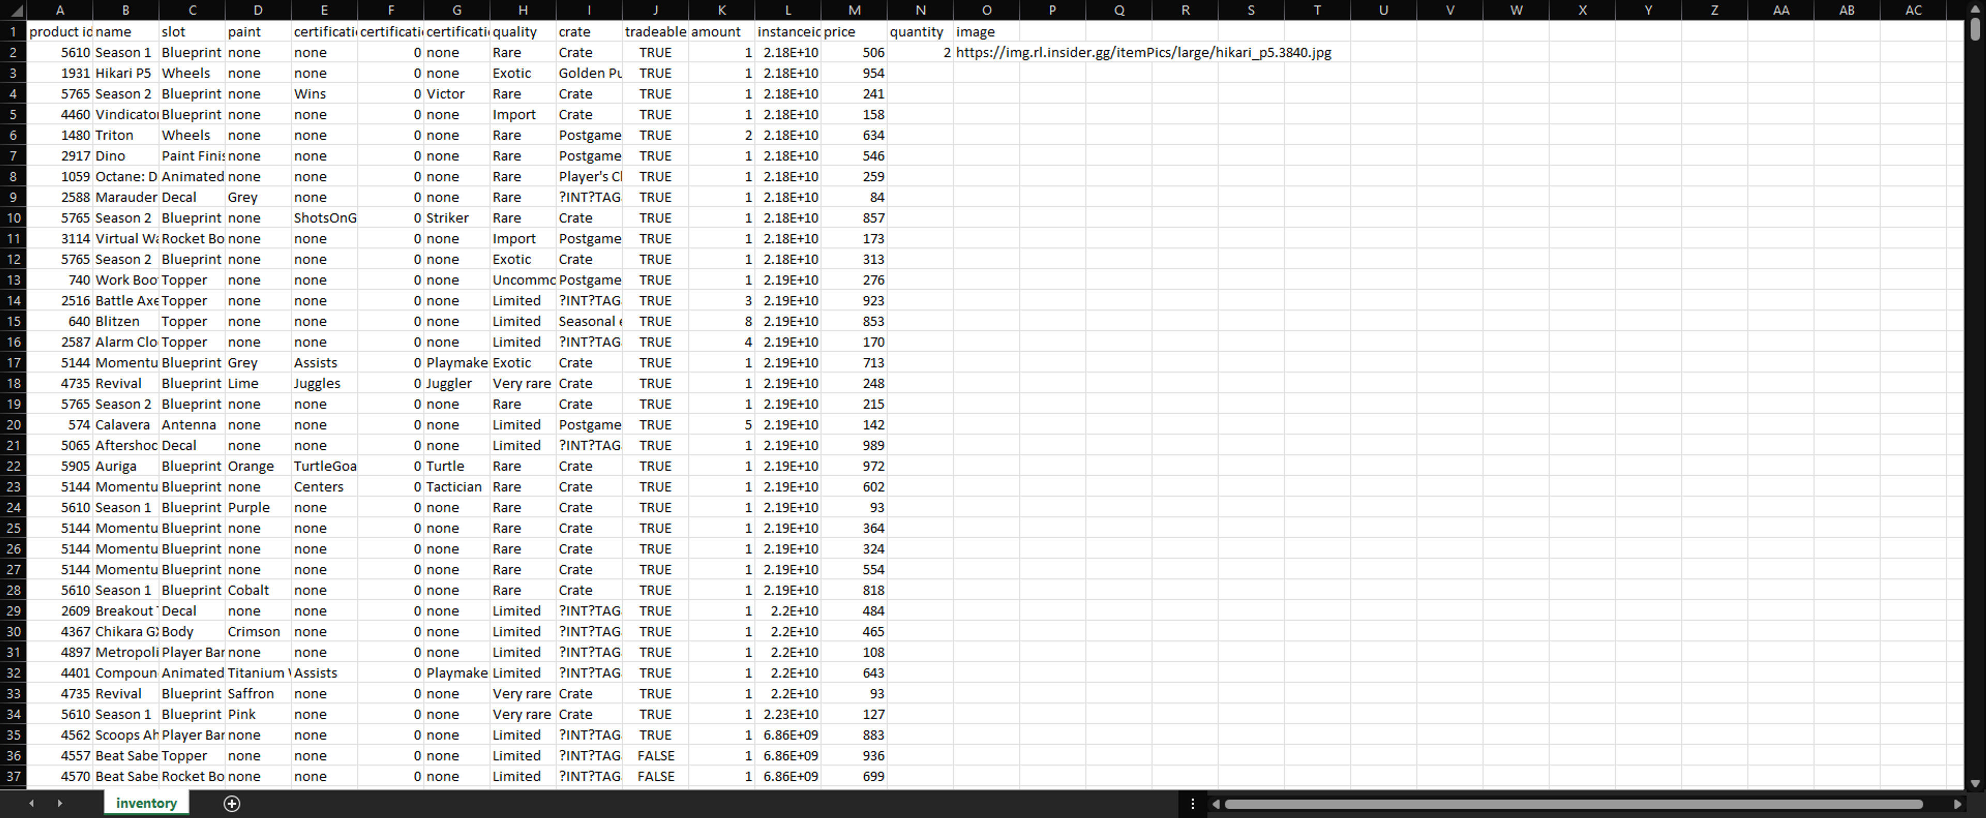Select the 'tradeable' header cell
This screenshot has width=1986, height=818.
(655, 32)
